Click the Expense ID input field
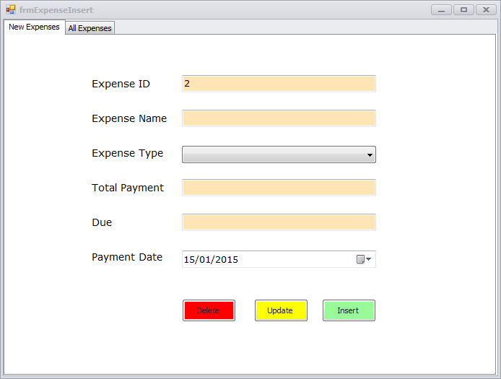This screenshot has height=379, width=501. click(279, 84)
